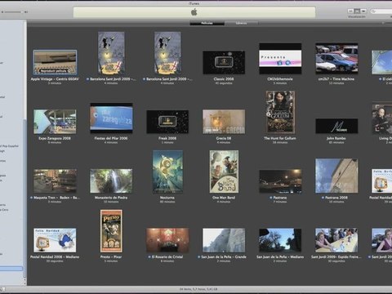Click the iTunes window title
This screenshot has height=294, width=392.
(194, 3)
